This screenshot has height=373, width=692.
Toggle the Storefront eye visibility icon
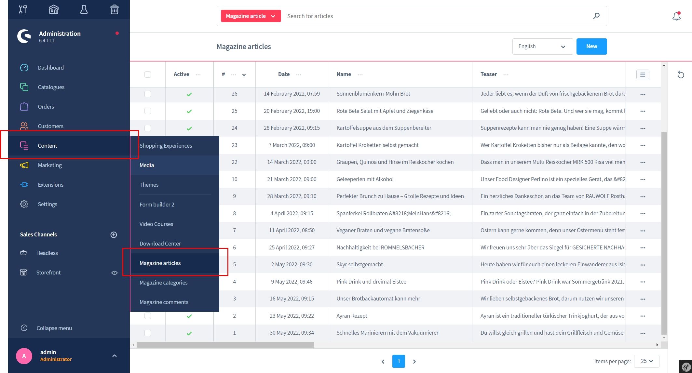[x=114, y=273]
